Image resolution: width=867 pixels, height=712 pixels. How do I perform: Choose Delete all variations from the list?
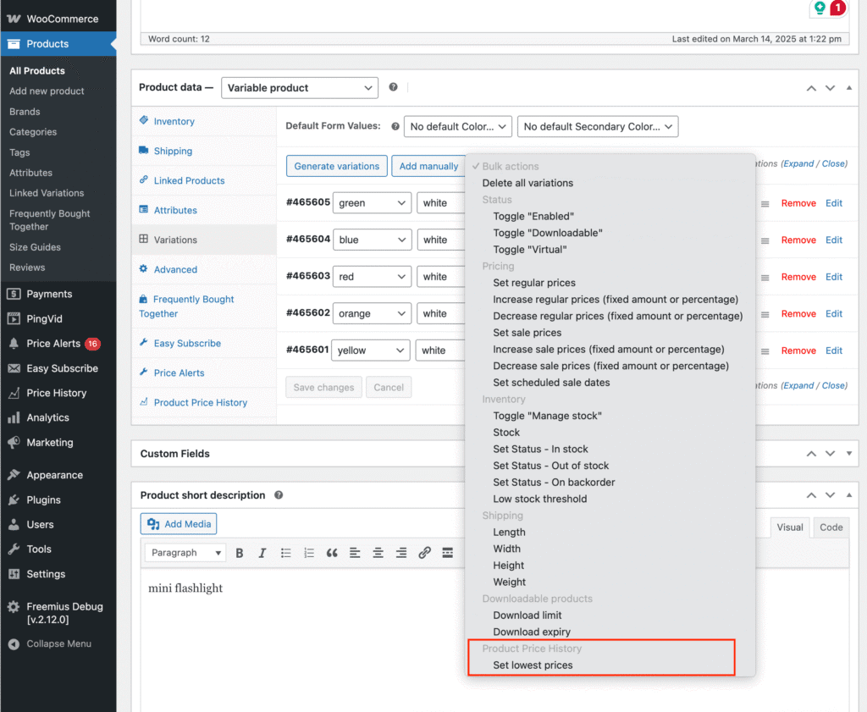(527, 183)
